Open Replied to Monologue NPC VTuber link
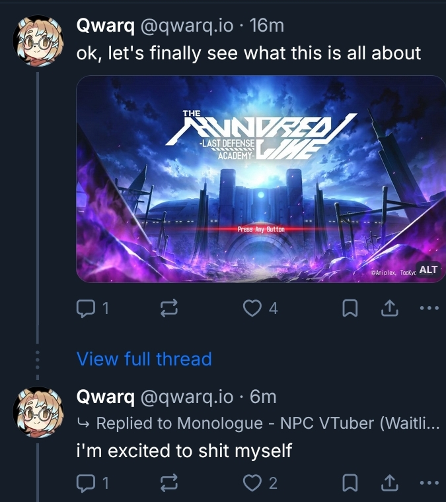 264,424
